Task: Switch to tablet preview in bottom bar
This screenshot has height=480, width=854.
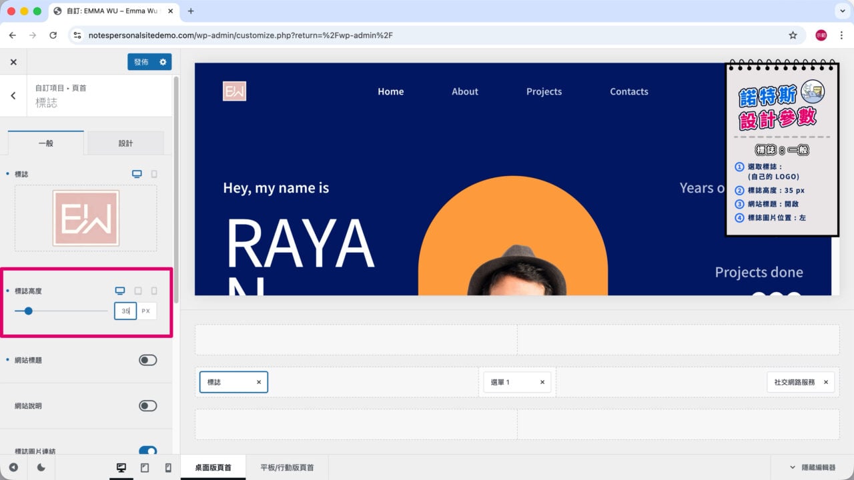Action: 145,468
